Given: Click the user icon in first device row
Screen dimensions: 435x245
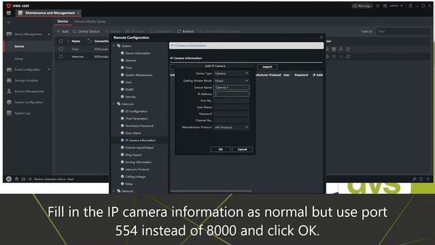Looking at the screenshot, I should [341, 49].
